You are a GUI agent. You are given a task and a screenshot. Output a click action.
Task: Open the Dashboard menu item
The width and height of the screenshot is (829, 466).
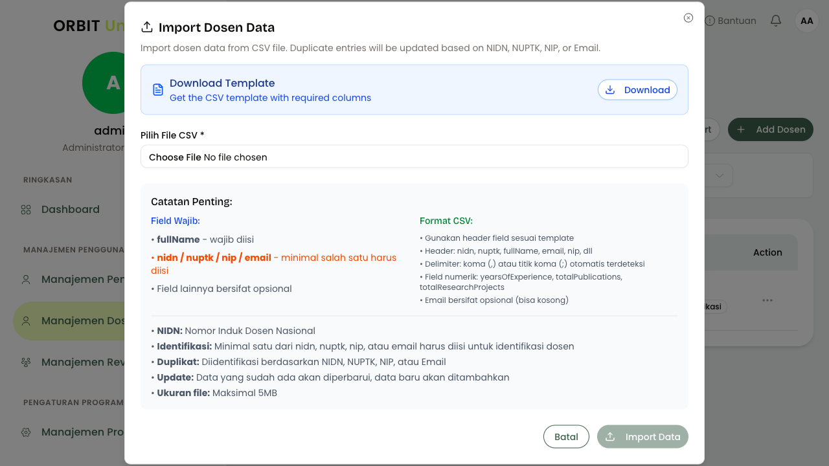click(70, 209)
